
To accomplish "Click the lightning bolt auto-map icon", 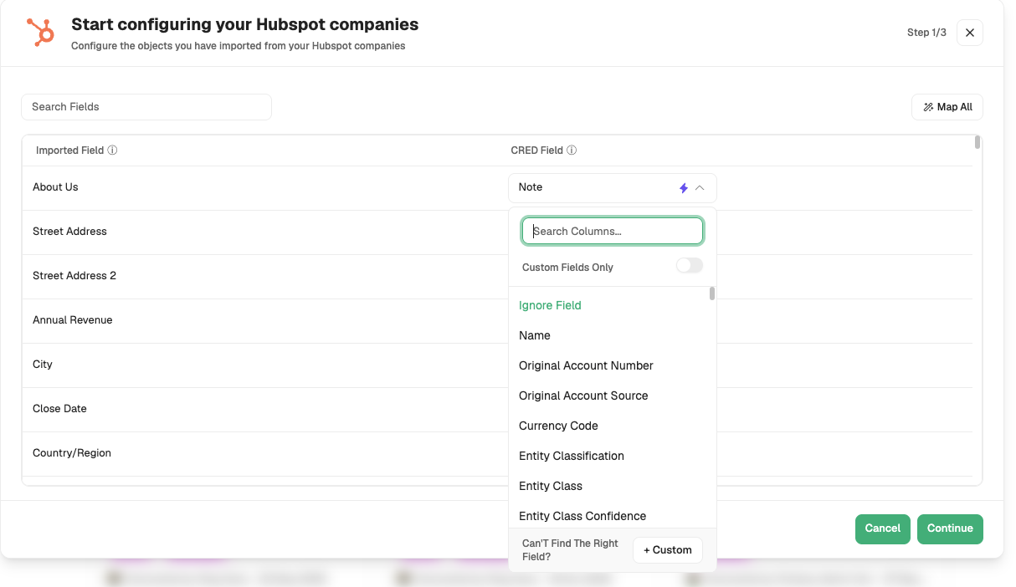I will point(684,188).
